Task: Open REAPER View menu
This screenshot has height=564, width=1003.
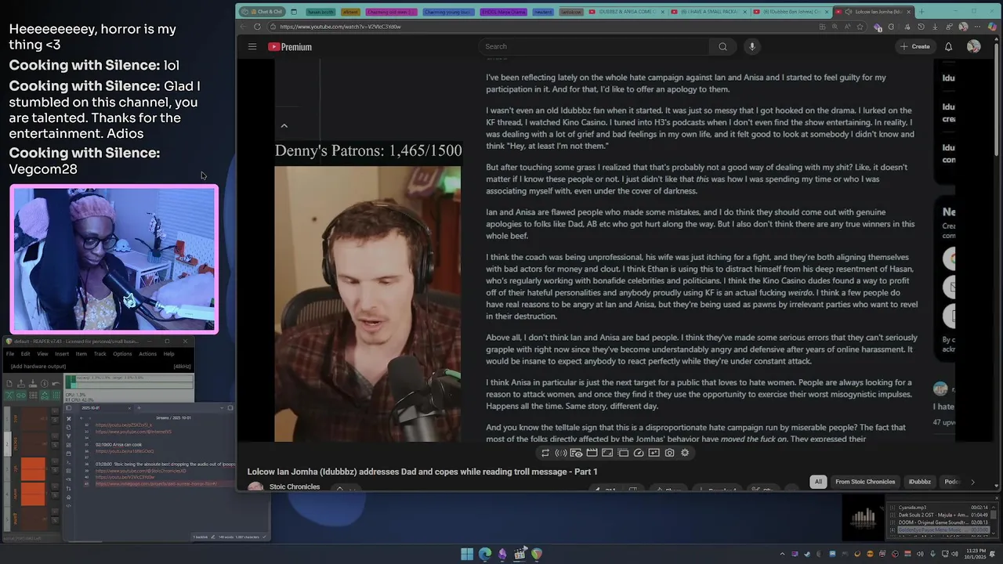Action: point(42,354)
